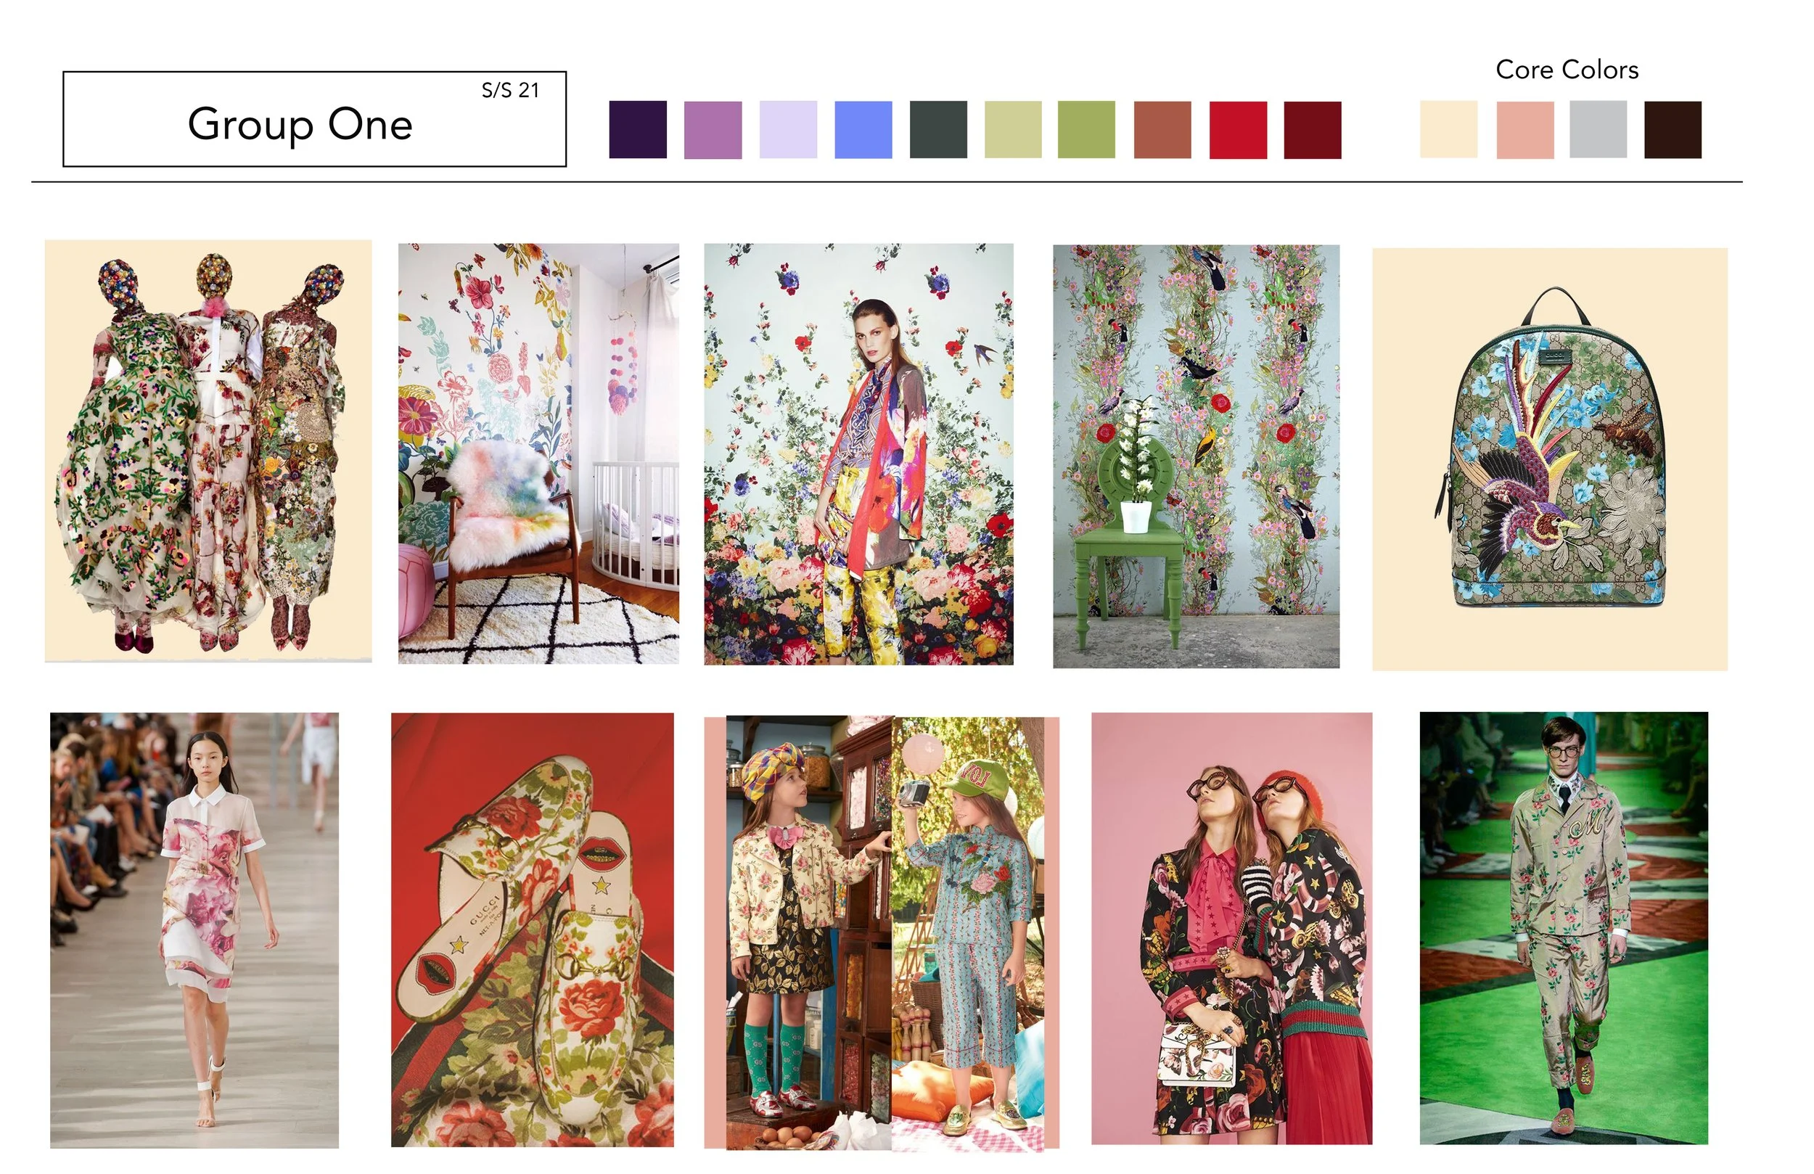Image resolution: width=1814 pixels, height=1174 pixels.
Task: Select the bright red color swatch
Action: (x=1237, y=130)
